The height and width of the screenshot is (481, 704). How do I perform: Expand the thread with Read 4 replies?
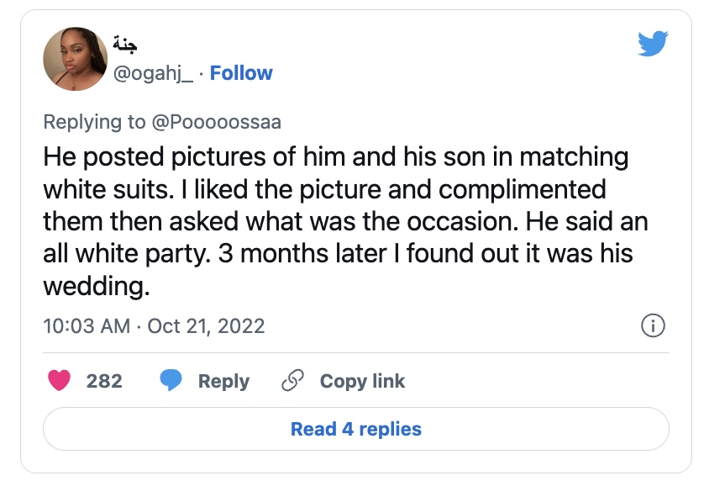coord(355,430)
